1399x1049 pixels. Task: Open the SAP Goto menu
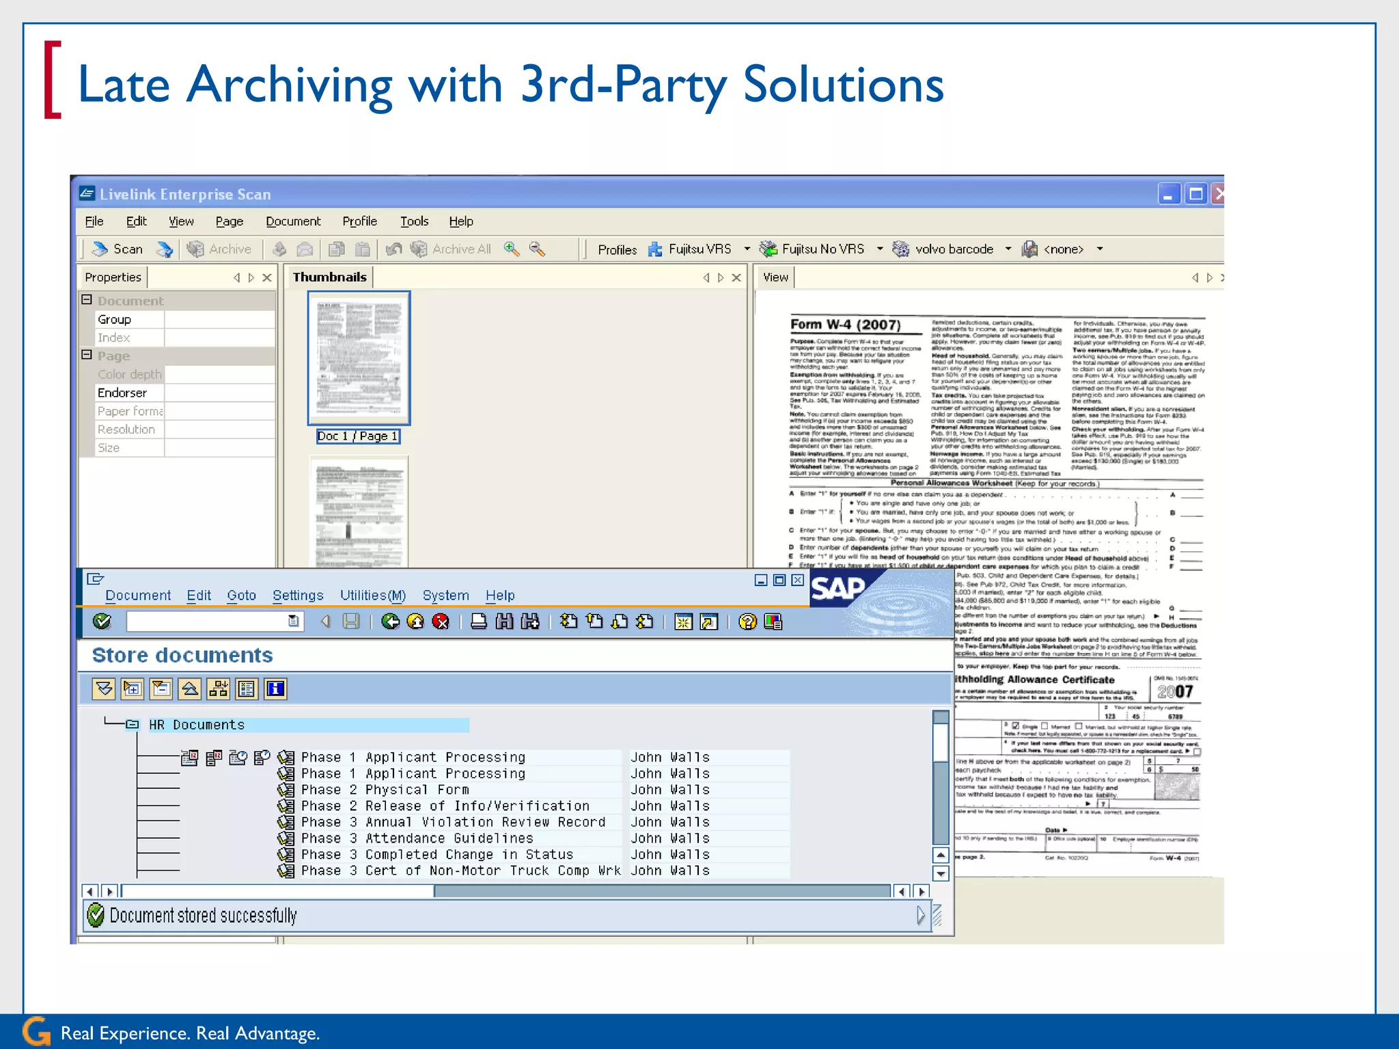[241, 596]
